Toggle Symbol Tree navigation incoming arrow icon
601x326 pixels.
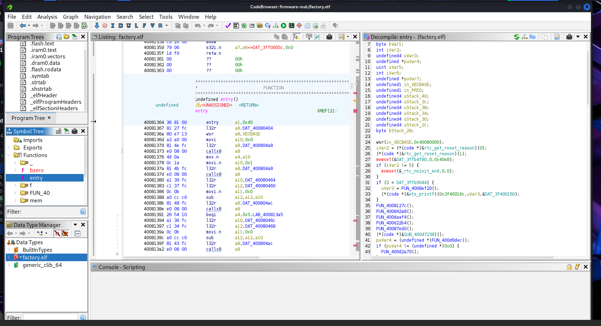pyautogui.click(x=67, y=131)
